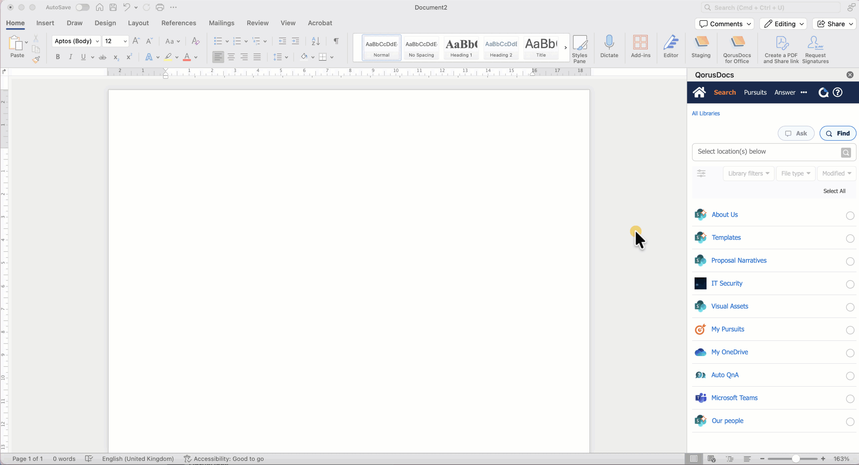Image resolution: width=859 pixels, height=465 pixels.
Task: Open QorusDocs filter settings sliders icon
Action: pos(701,173)
